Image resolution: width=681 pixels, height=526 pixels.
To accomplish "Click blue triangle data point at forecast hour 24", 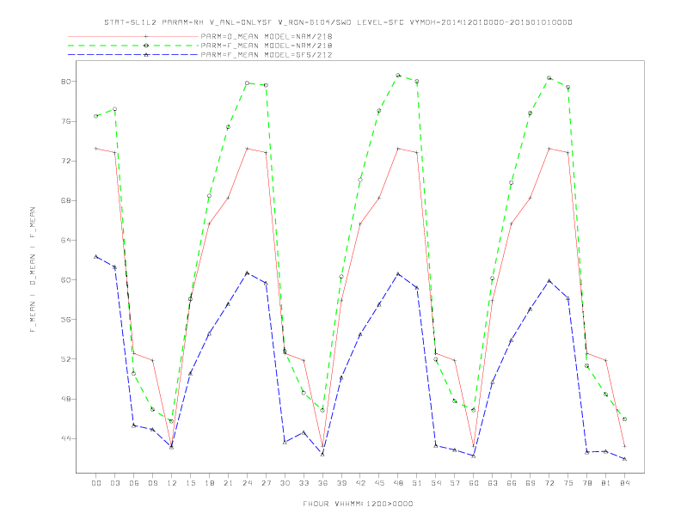I will tap(247, 273).
